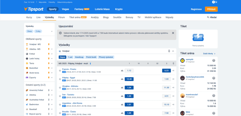This screenshot has width=241, height=116.
Task: Expand the Výsledky date filter dropdown
Action: 52,31
